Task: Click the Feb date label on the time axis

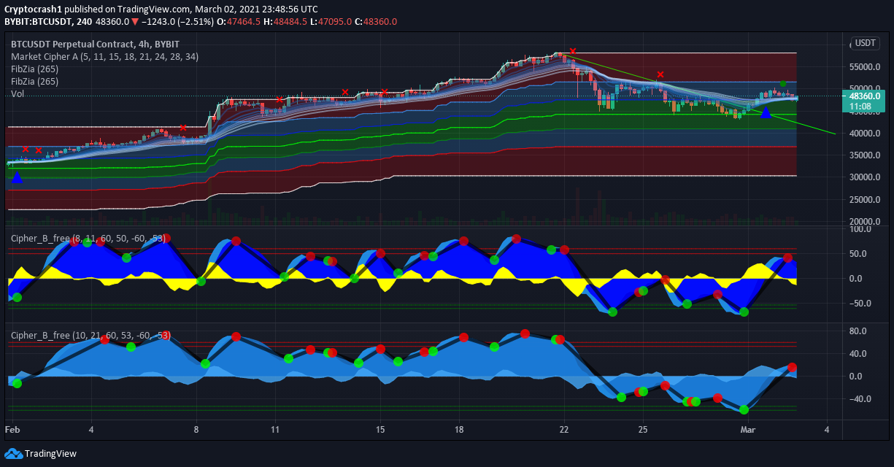Action: tap(13, 429)
